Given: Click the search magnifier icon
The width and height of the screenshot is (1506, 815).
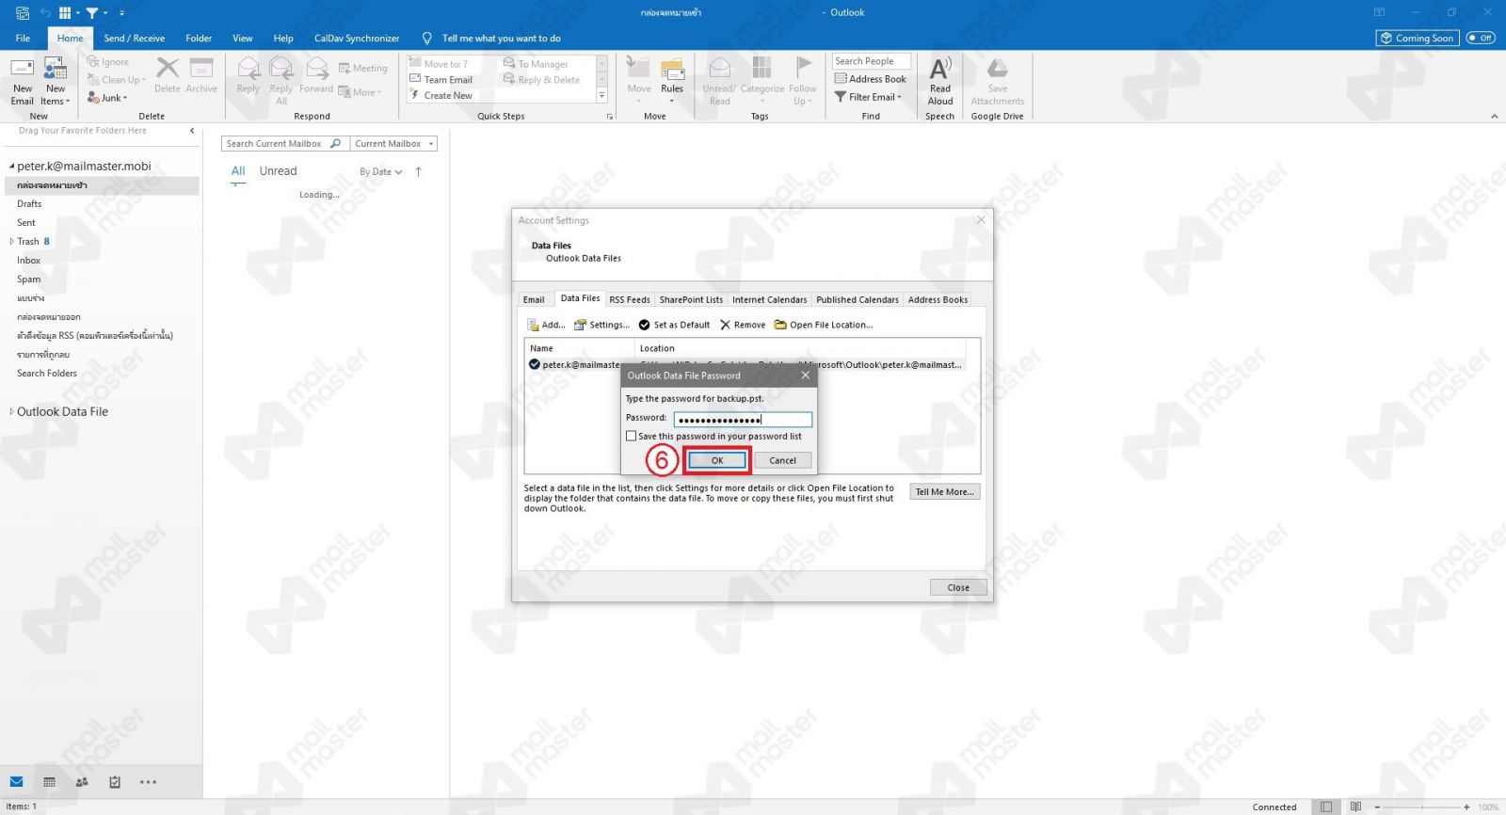Looking at the screenshot, I should click(x=335, y=144).
